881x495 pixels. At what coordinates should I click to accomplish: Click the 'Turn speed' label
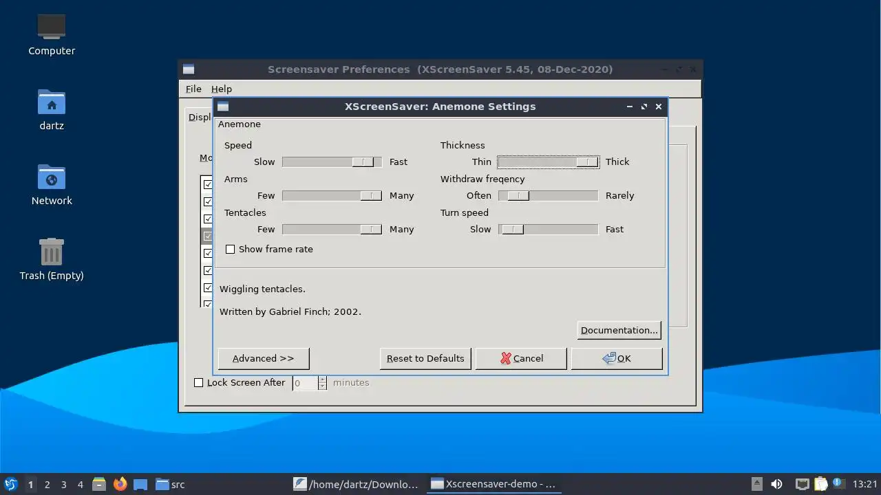(x=465, y=213)
